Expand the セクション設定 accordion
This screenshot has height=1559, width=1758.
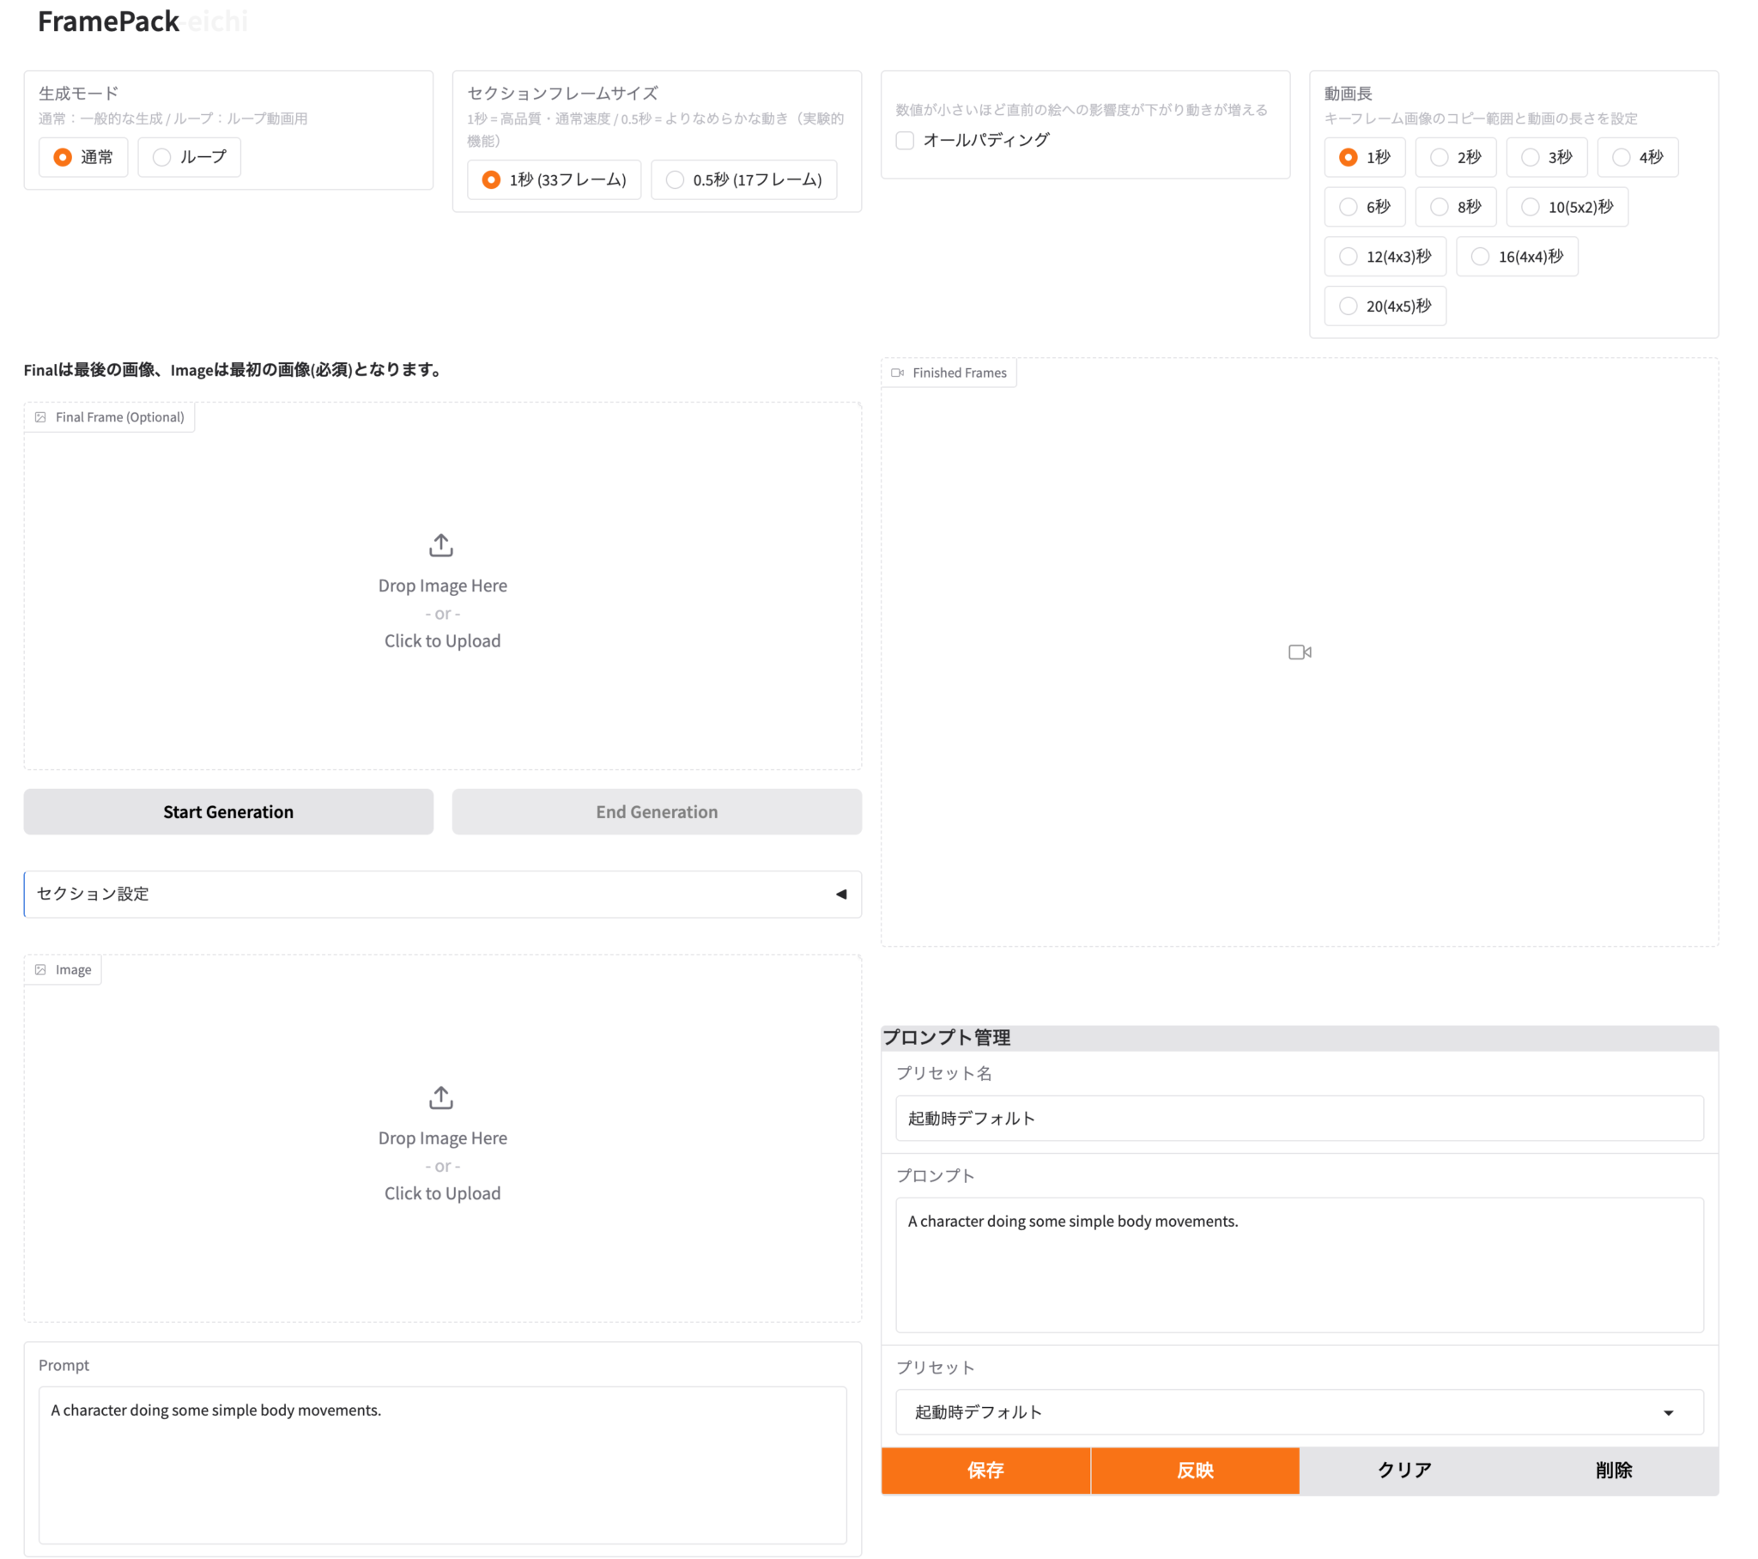(x=442, y=894)
